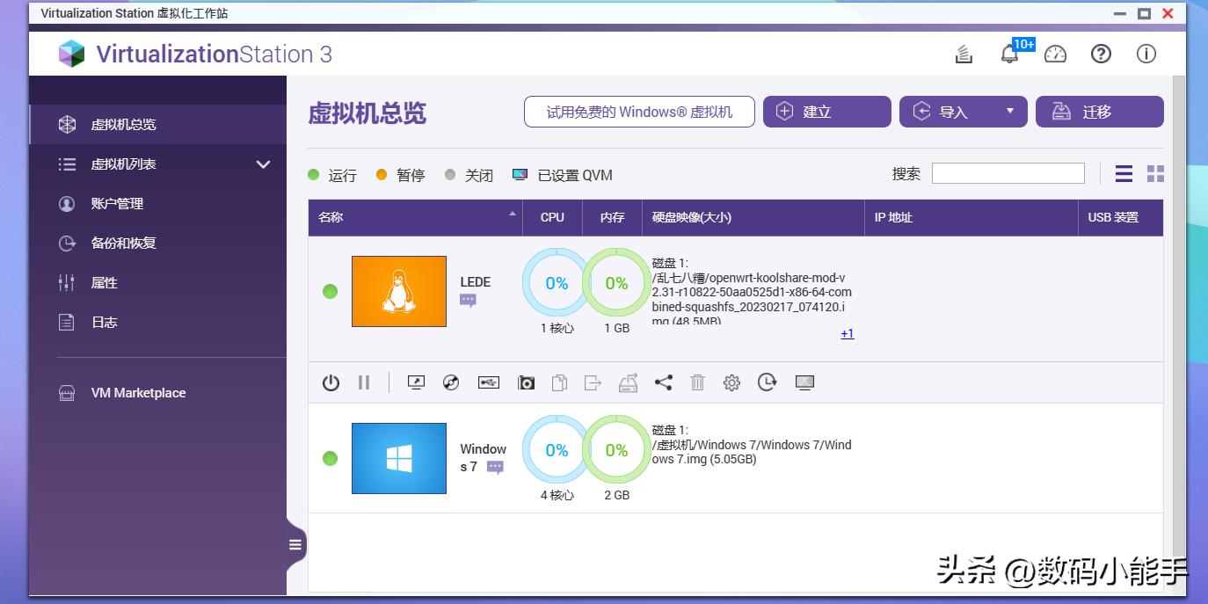The height and width of the screenshot is (604, 1208).
Task: Delete the VM using the trash icon
Action: [697, 382]
